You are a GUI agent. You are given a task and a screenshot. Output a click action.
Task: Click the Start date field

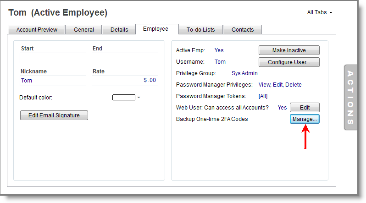[x=53, y=58]
